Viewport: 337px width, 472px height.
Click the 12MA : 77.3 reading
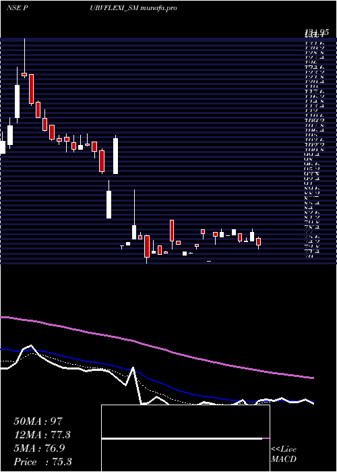coord(42,435)
